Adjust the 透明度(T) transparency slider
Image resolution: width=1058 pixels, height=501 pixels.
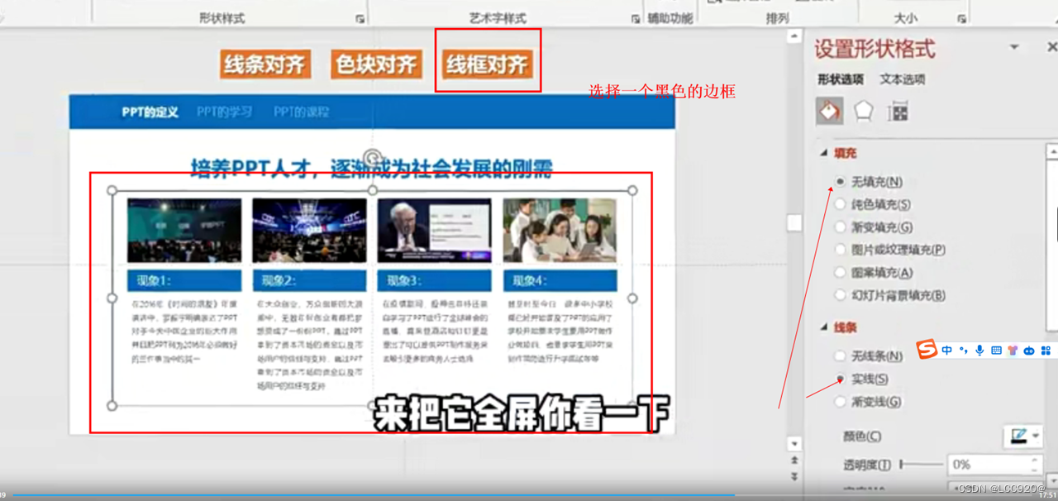[922, 465]
